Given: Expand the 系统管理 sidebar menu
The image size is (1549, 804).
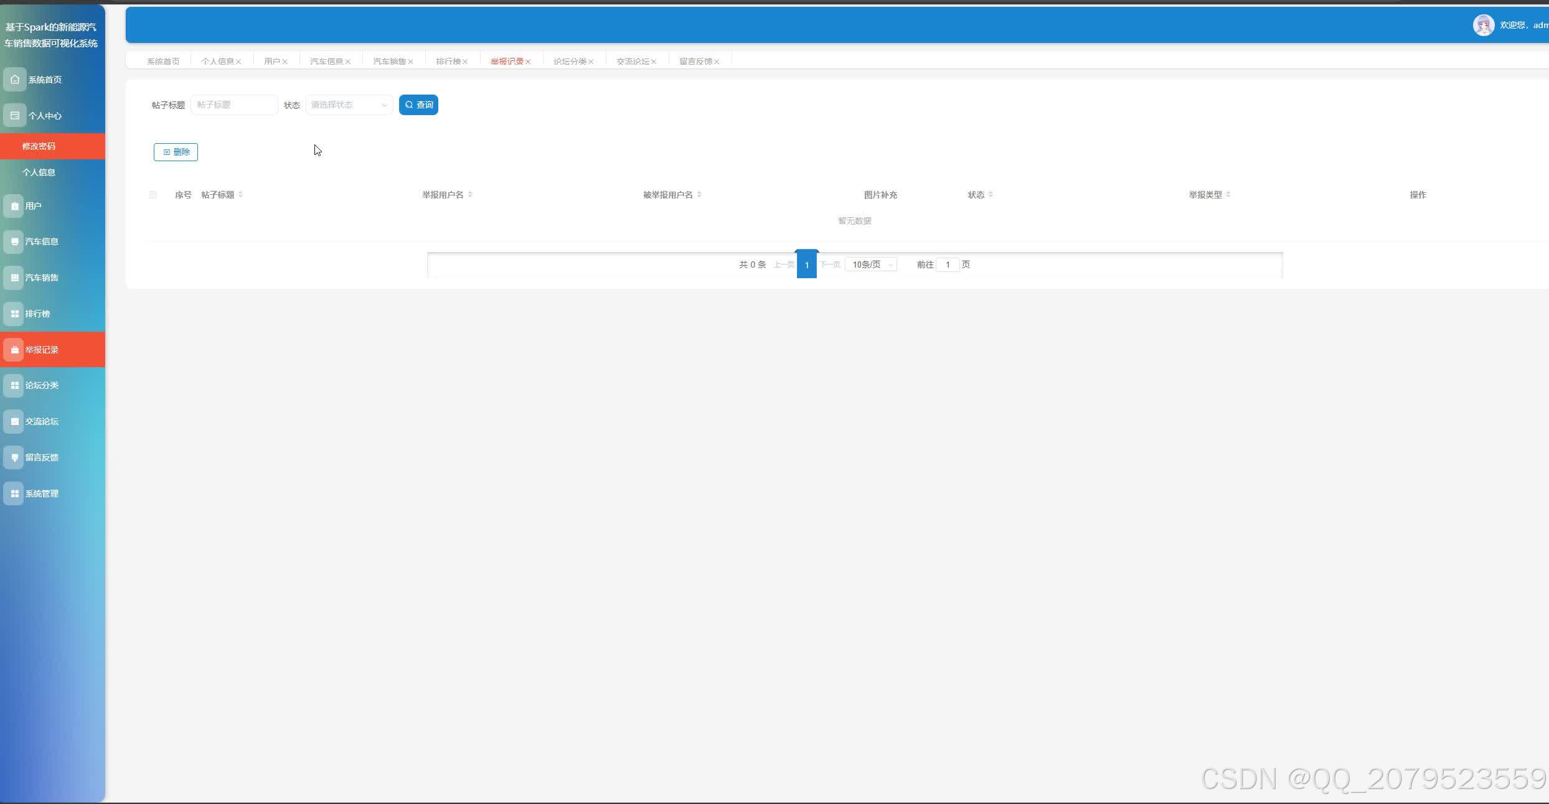Looking at the screenshot, I should point(41,493).
